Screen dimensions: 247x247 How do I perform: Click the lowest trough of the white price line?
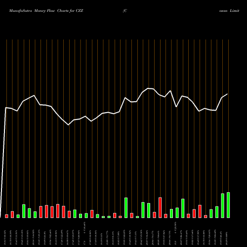coord(69,125)
